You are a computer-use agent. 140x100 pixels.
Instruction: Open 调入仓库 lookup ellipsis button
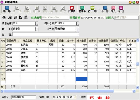[78, 24]
